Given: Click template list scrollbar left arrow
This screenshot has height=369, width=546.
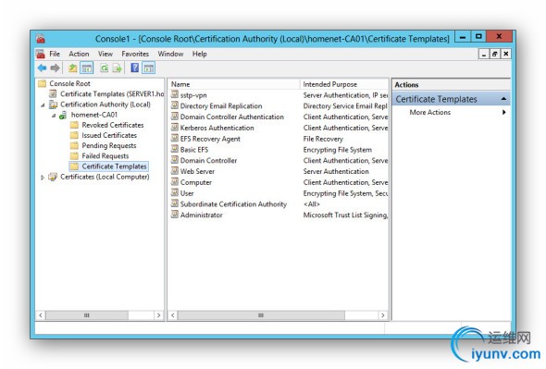Looking at the screenshot, I should pos(173,315).
